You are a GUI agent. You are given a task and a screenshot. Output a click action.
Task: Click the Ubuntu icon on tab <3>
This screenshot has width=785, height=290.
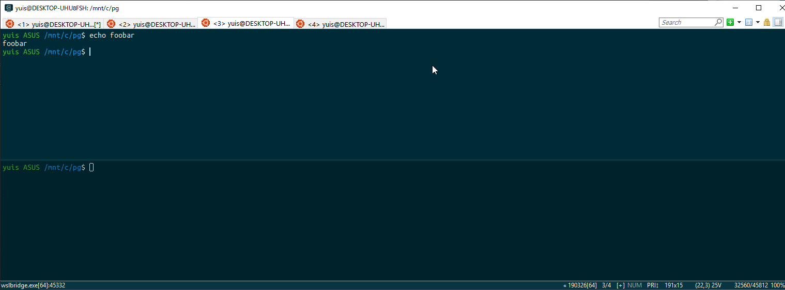pos(206,23)
